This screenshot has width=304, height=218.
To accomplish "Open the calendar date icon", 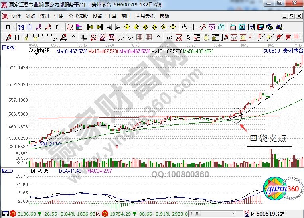I will click(233, 27).
